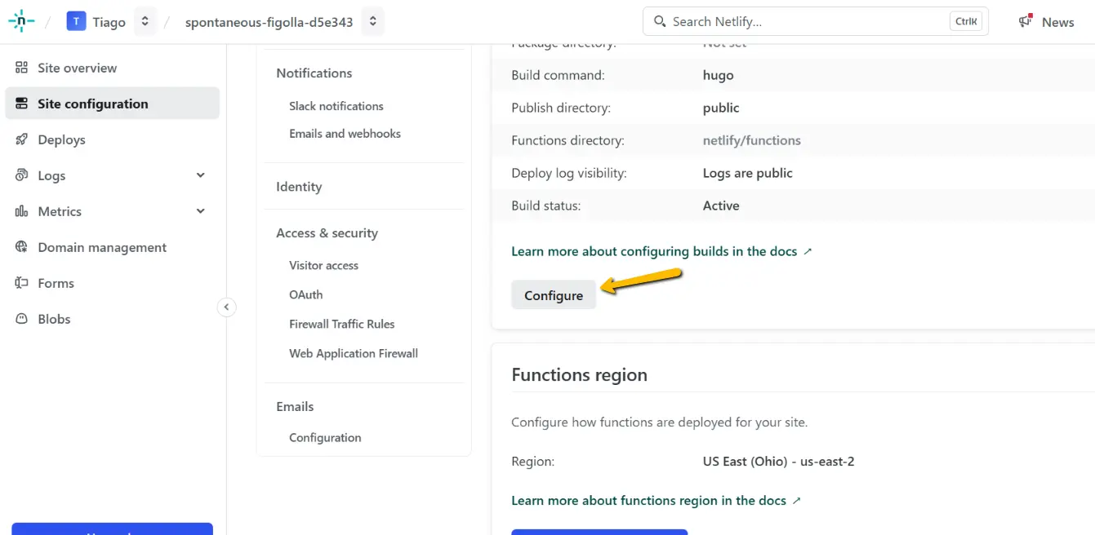Select Slack notifications settings
This screenshot has height=535, width=1095.
336,105
